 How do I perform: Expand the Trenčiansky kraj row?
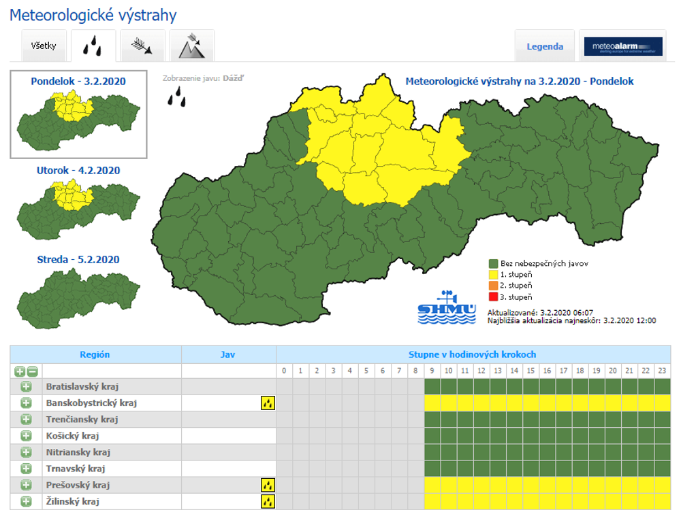coord(26,420)
